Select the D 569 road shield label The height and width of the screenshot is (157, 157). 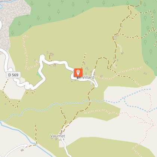(13, 75)
